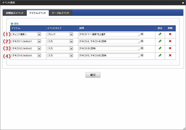Click pencil icon in テキスト2 textbox2 row
The image size is (186, 130).
[x=160, y=48]
